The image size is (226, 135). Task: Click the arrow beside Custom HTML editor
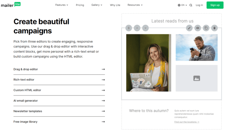(x=103, y=90)
